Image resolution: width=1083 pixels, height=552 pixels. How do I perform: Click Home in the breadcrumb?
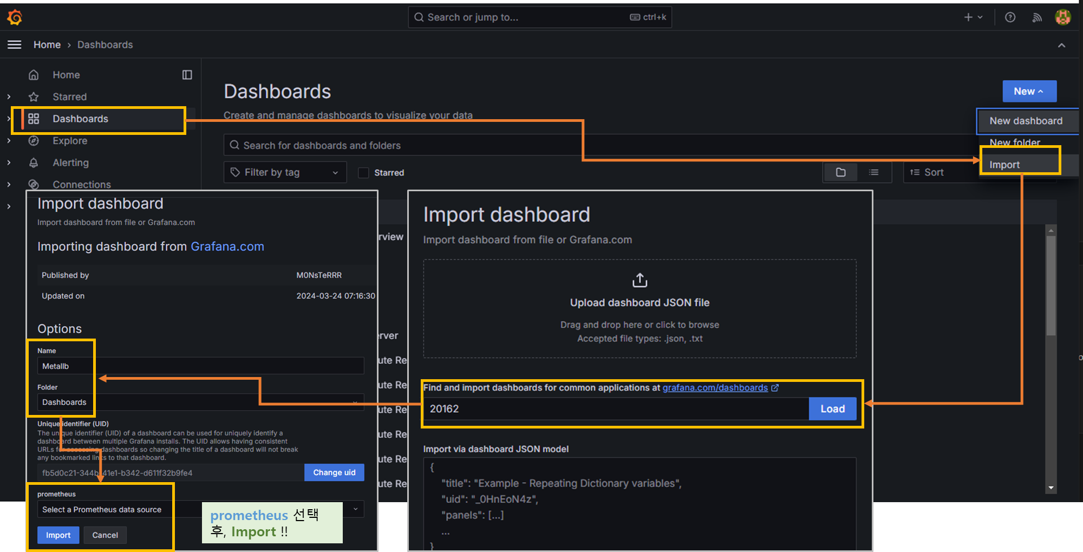click(47, 45)
